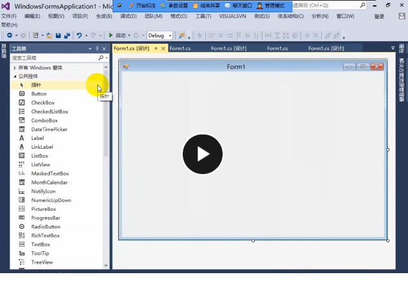Click the 开始标注 annotation button
Image resolution: width=408 pixels, height=288 pixels.
142,5
